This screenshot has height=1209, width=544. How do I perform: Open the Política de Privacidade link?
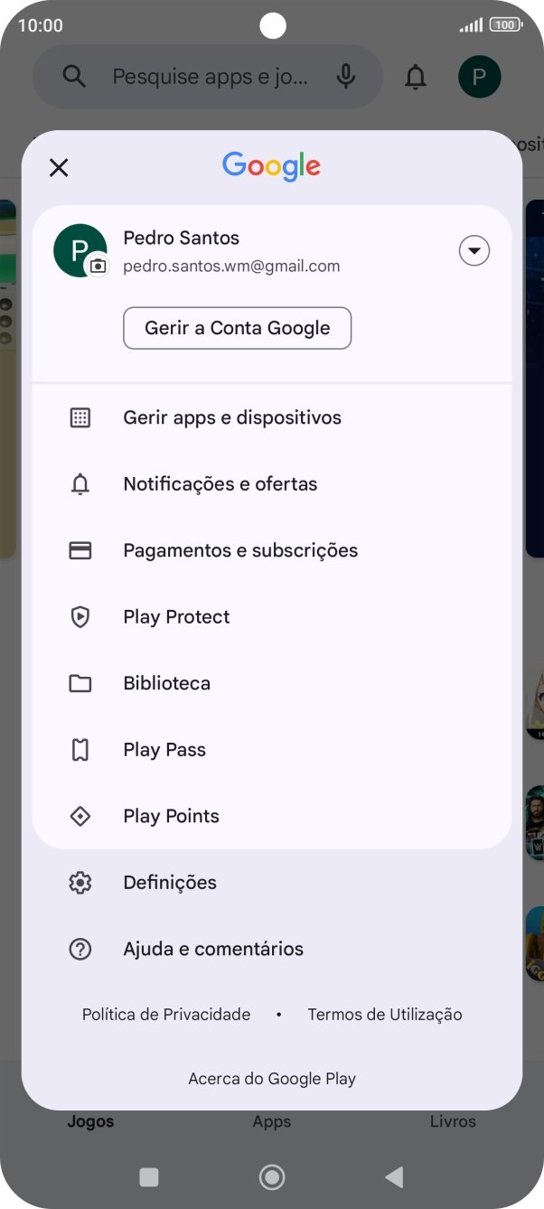166,1014
